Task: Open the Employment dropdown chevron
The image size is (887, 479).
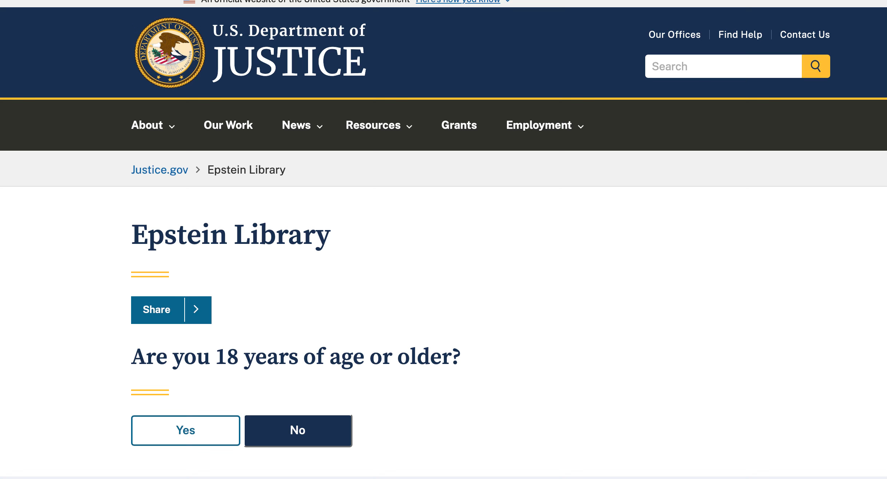Action: 581,126
